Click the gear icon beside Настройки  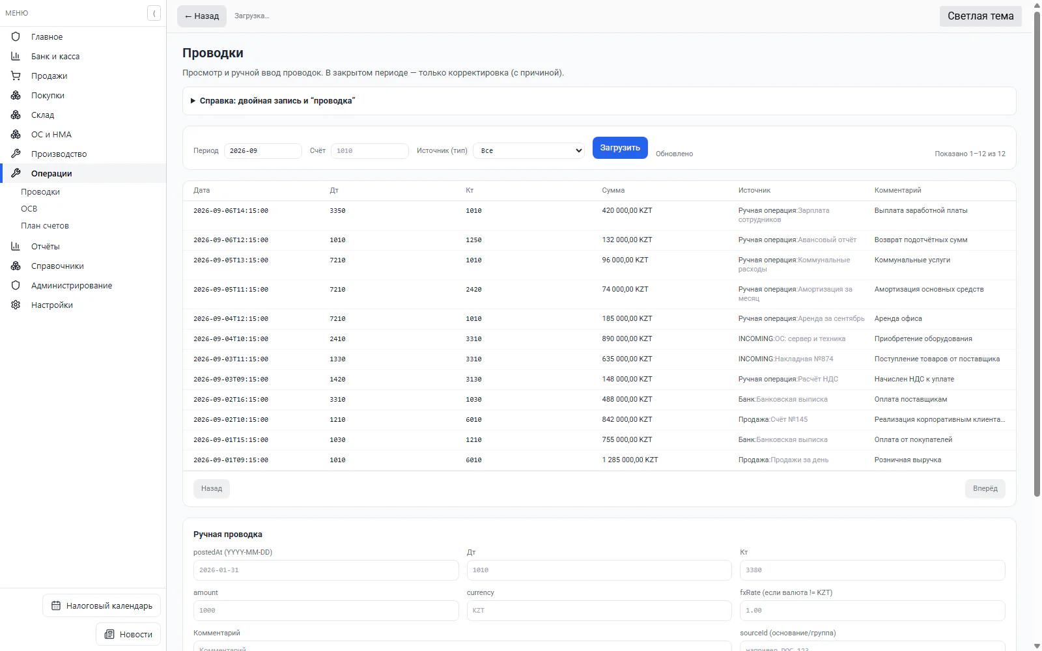tap(16, 305)
